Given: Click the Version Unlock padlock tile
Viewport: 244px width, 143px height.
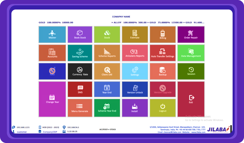Looking at the screenshot, I should (135, 89).
